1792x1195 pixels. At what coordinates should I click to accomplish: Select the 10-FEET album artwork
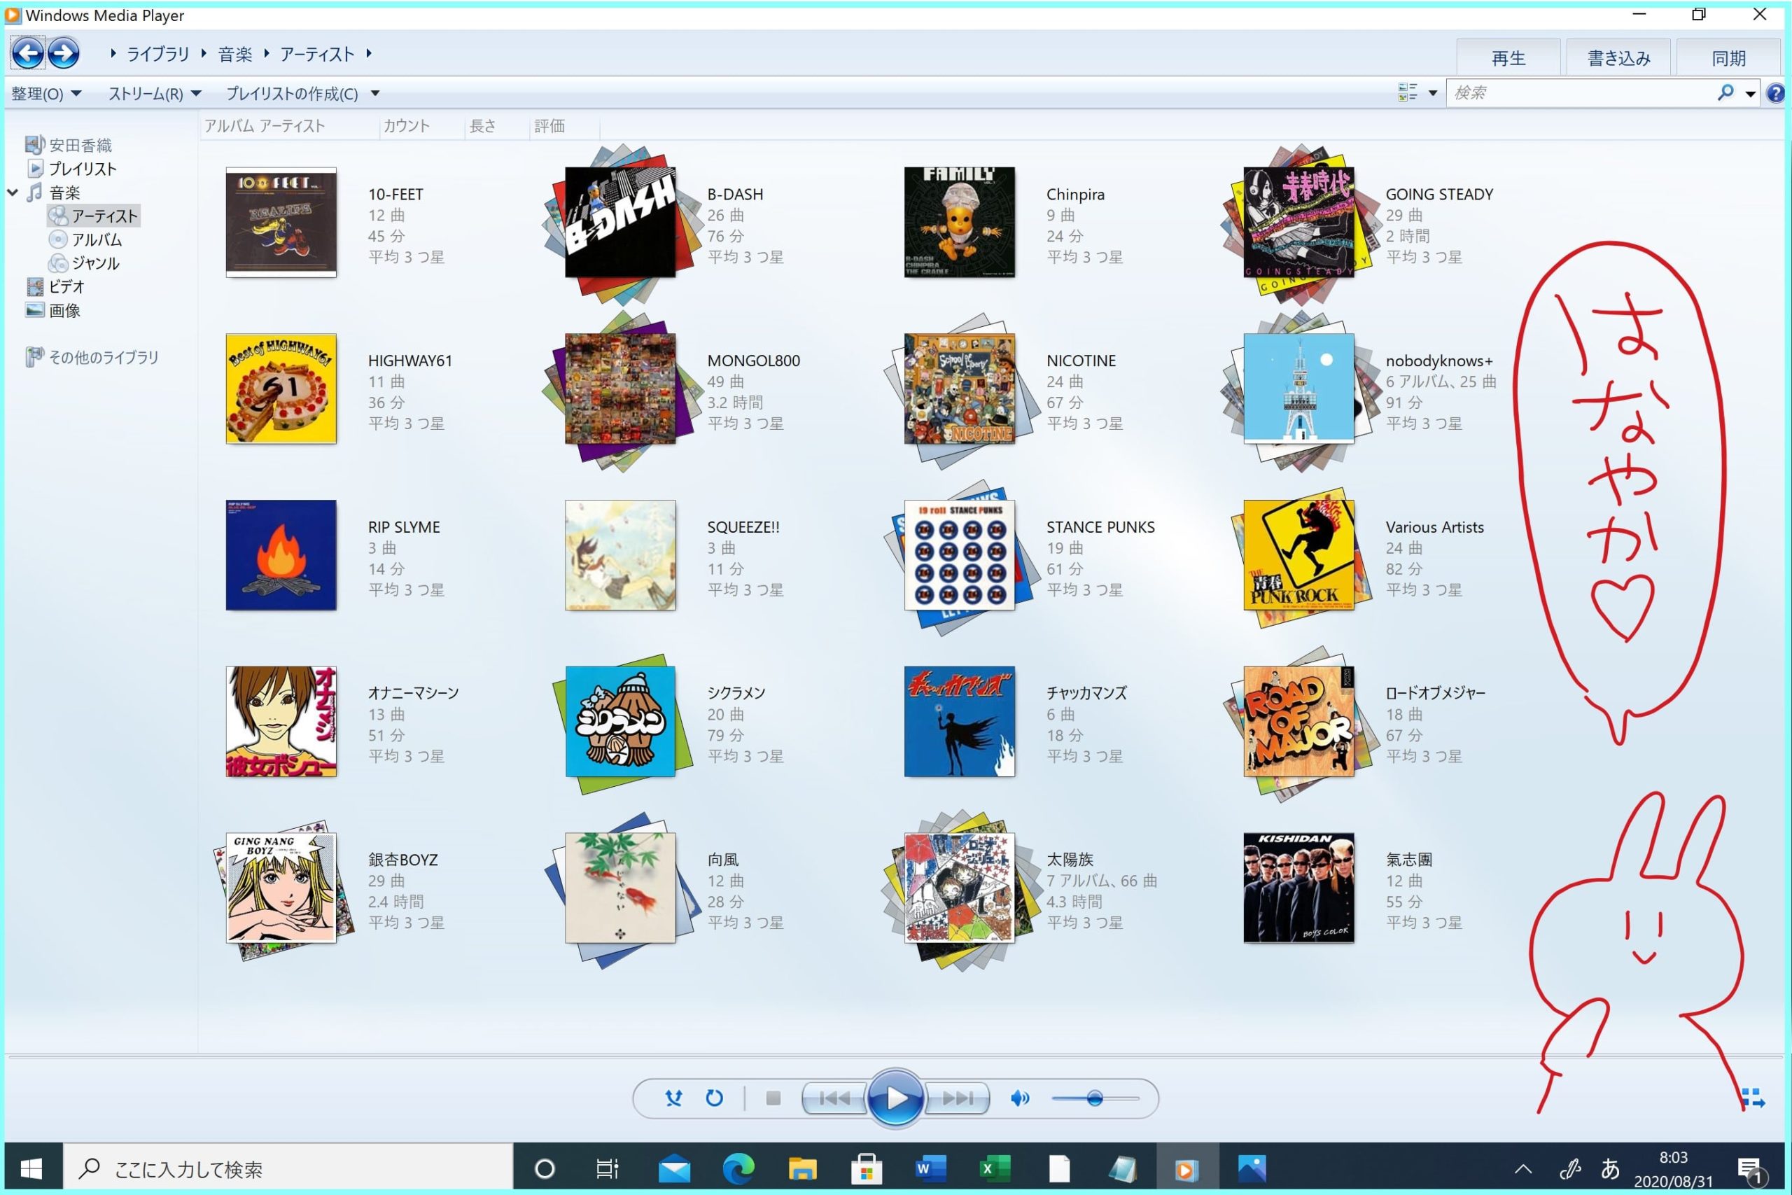(281, 222)
